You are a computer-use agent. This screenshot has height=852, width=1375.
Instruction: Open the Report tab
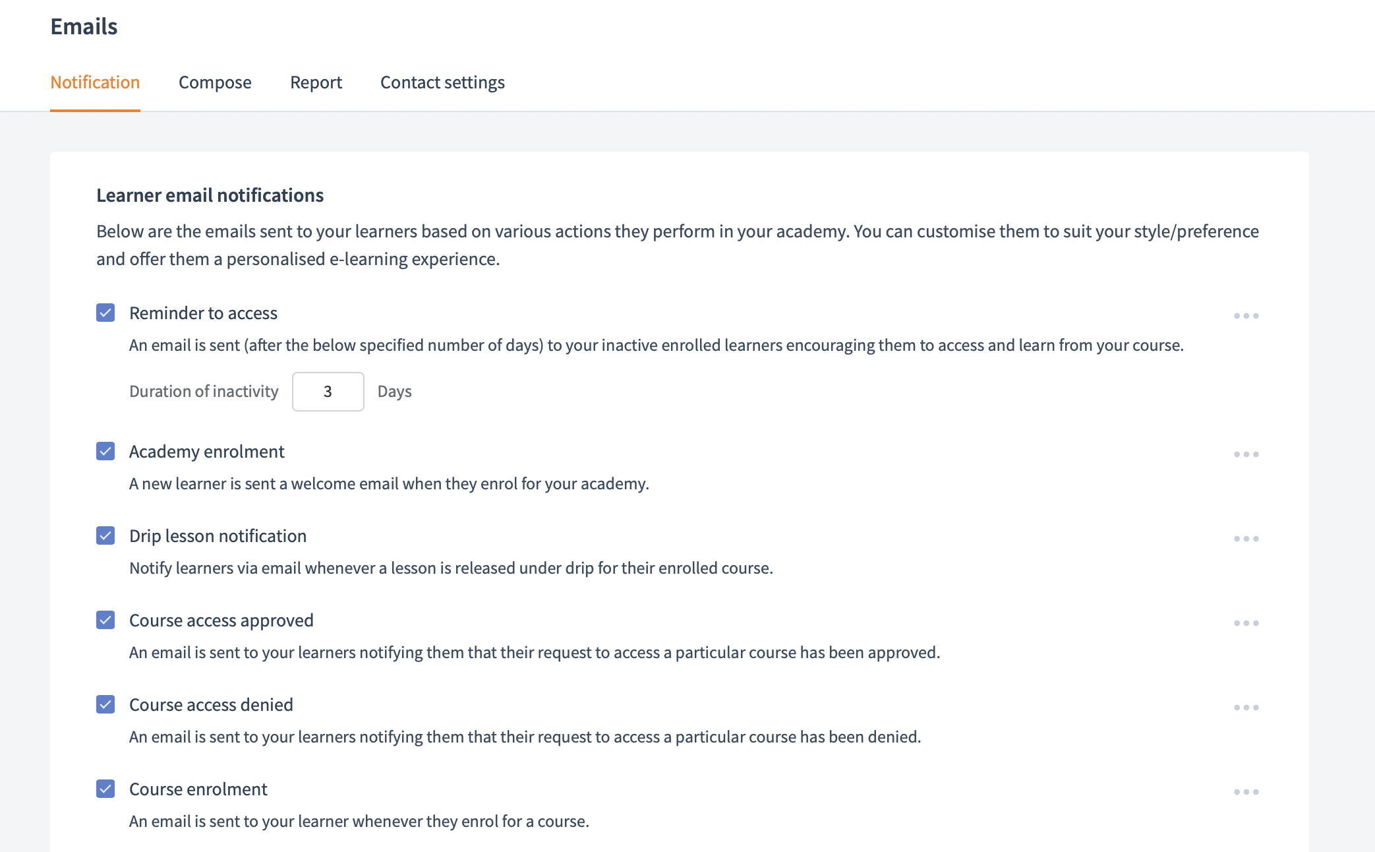click(x=316, y=82)
